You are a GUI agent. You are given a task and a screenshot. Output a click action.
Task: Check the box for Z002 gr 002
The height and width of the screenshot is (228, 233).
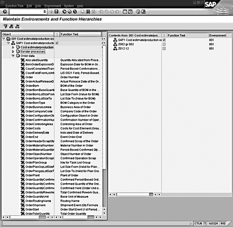pos(164,44)
